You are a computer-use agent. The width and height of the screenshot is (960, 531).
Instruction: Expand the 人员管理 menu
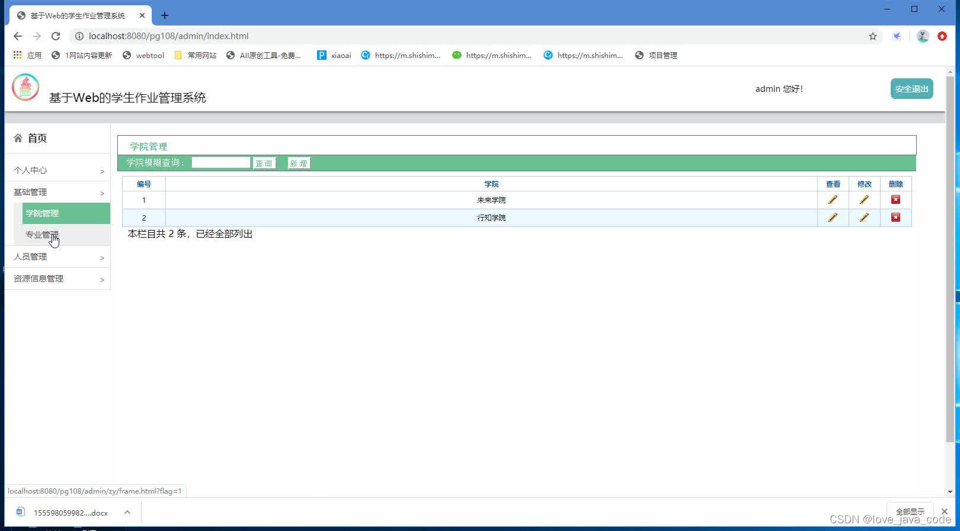click(x=57, y=257)
